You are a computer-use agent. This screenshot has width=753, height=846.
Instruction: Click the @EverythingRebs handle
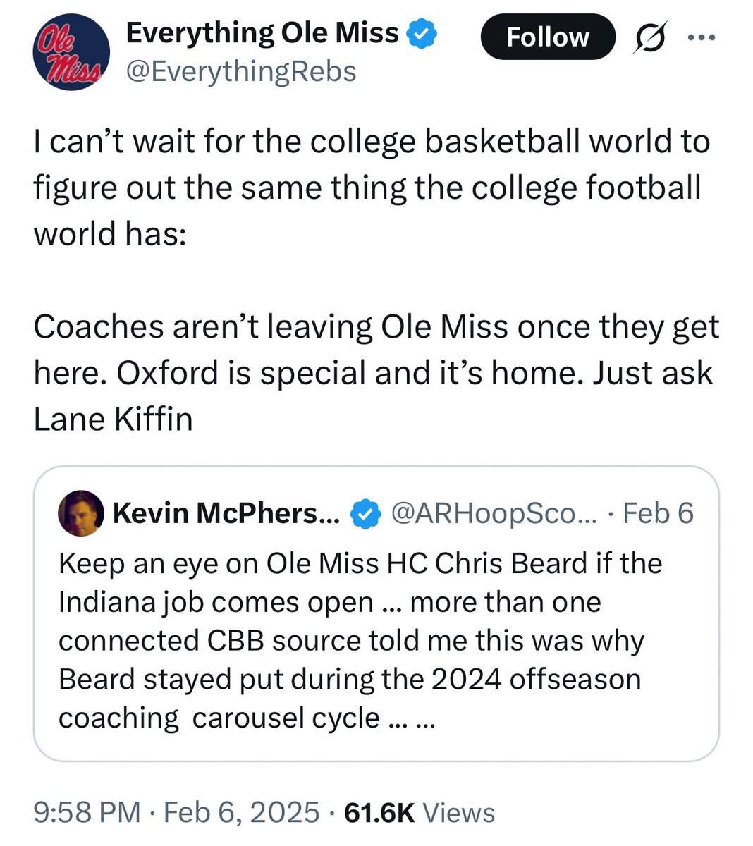(x=240, y=71)
